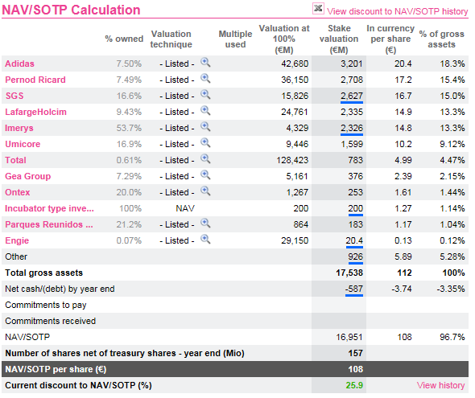Open the Umicore company link
The width and height of the screenshot is (475, 398).
point(23,144)
